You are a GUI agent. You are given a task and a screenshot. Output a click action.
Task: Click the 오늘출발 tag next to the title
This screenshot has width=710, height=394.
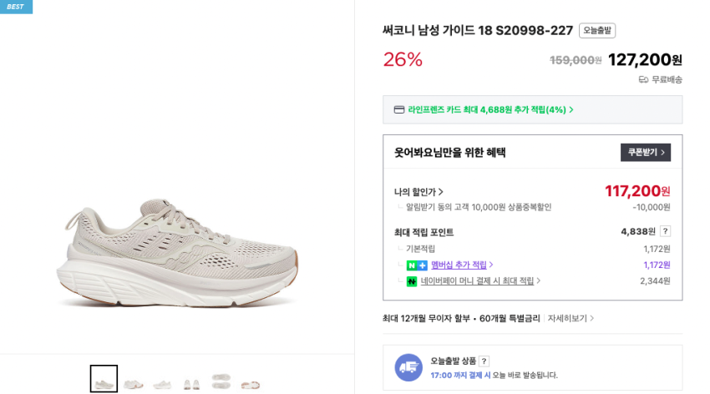pyautogui.click(x=597, y=31)
